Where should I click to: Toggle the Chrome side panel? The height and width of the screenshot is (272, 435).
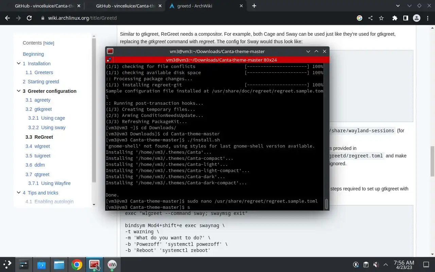click(x=405, y=18)
